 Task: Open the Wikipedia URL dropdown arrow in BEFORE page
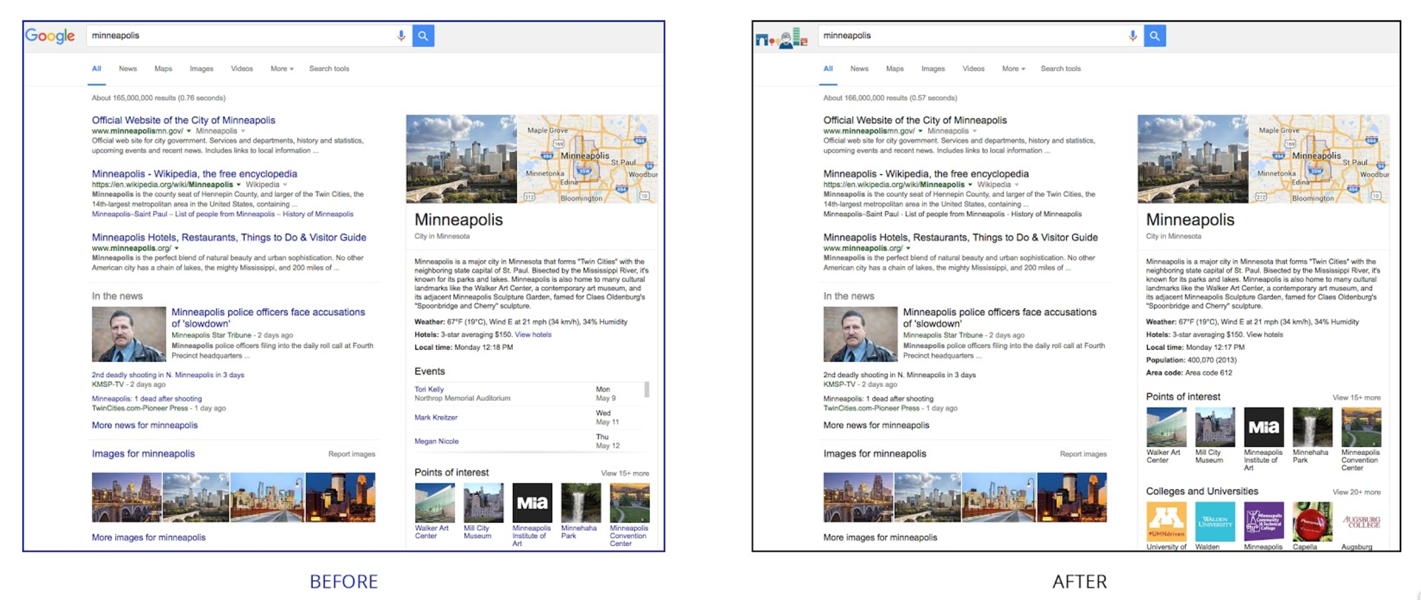(238, 185)
